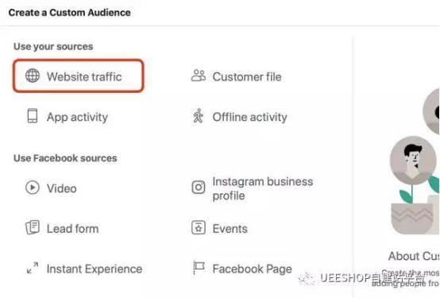Click the expand arrows Instant Experience icon

(33, 268)
